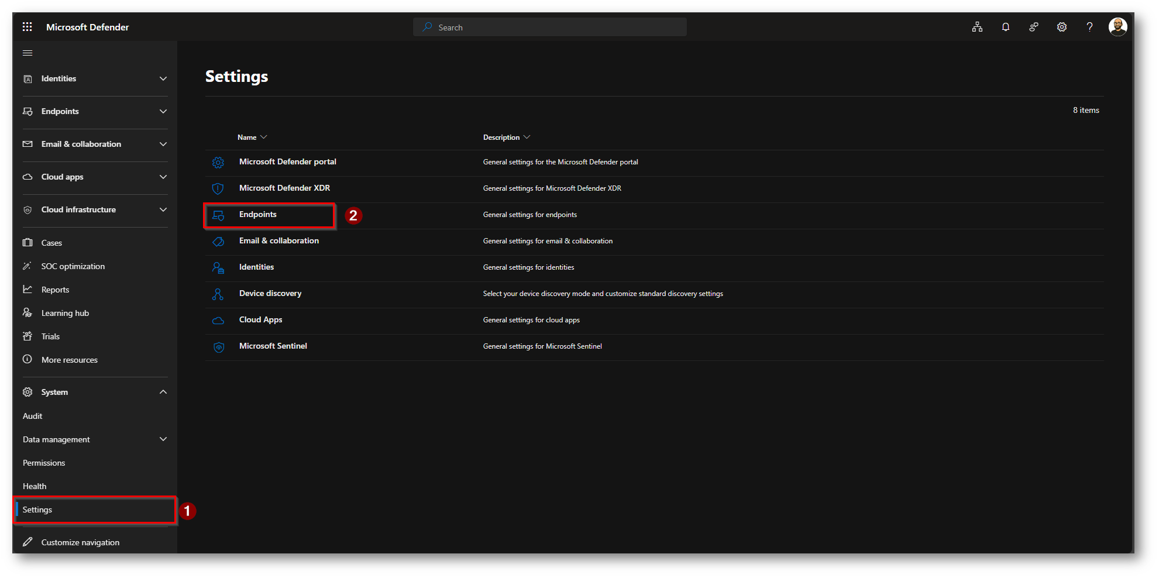Open the help question mark
1159x578 pixels.
[1089, 27]
